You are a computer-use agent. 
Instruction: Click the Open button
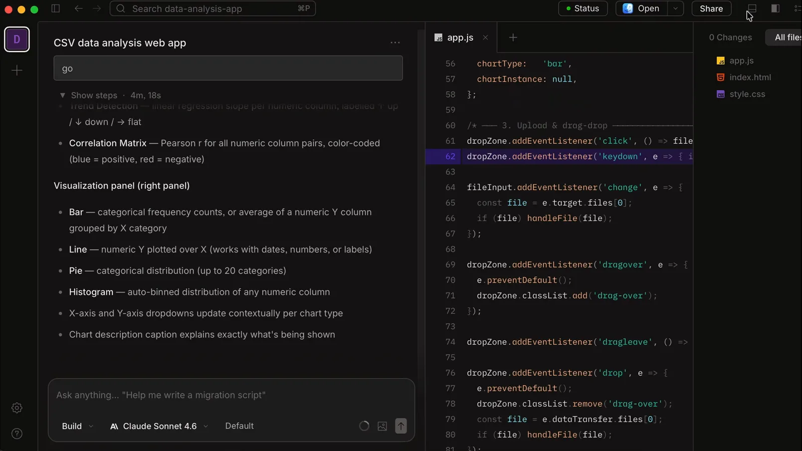click(x=641, y=9)
